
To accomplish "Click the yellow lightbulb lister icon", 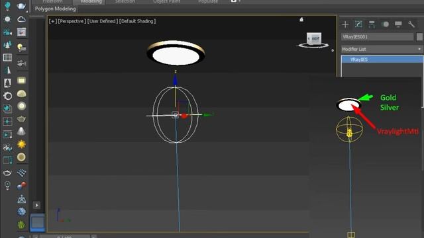I will pos(21,48).
